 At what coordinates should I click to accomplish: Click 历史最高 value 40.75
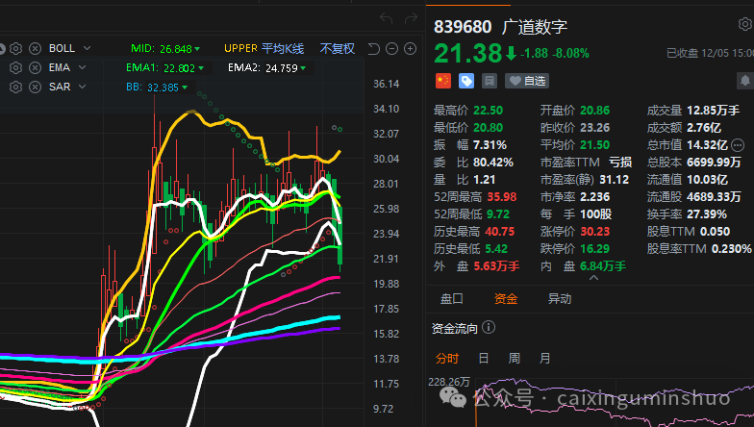[500, 231]
